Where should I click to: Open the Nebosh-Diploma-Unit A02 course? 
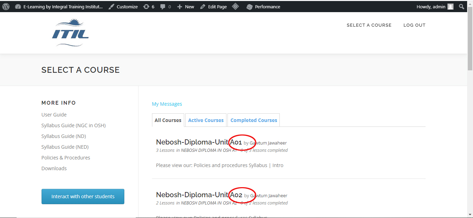point(199,195)
